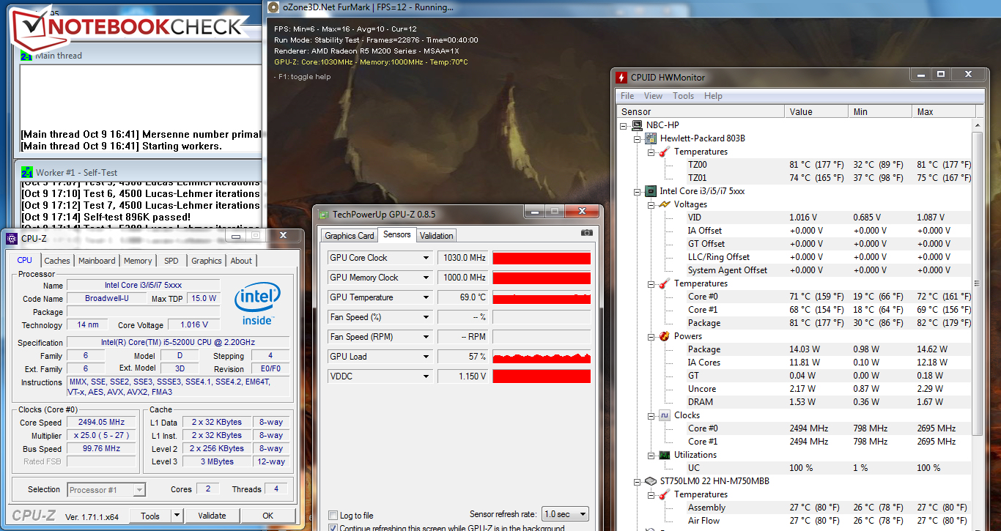Click the Voltages lightning icon in HWMonitor
Screen dimensions: 1001x531
(665, 204)
